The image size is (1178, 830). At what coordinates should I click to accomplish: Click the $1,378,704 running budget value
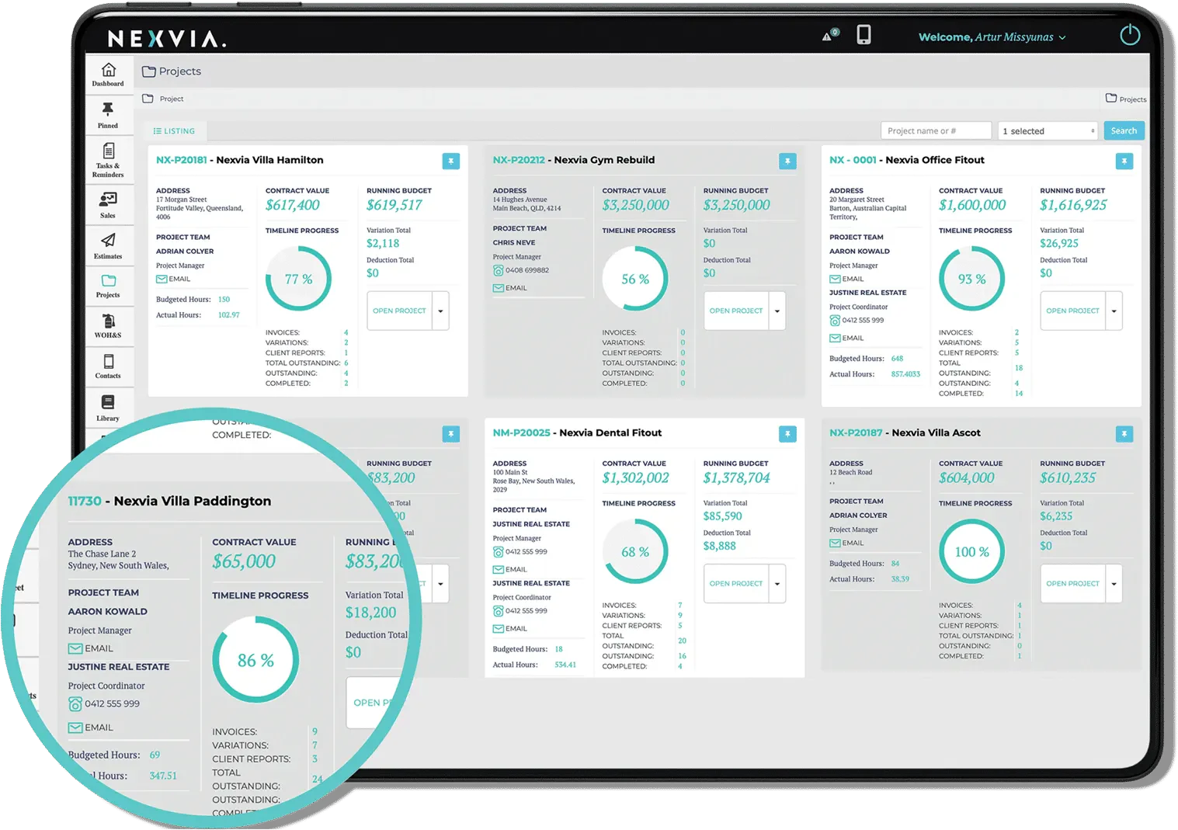(736, 478)
